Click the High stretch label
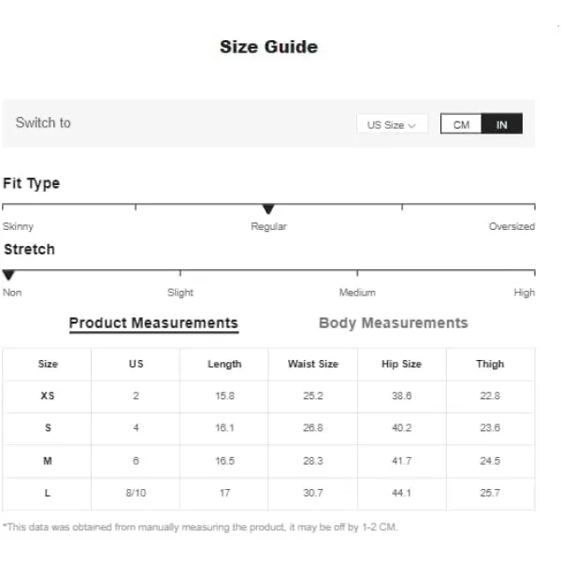The image size is (561, 561). [525, 293]
